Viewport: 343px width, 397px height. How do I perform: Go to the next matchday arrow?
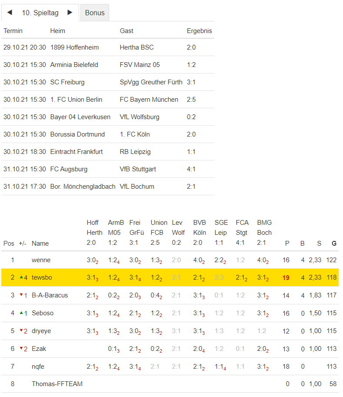pyautogui.click(x=70, y=13)
